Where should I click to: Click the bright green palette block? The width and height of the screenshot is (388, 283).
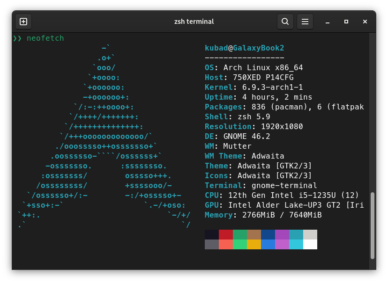[x=240, y=245]
